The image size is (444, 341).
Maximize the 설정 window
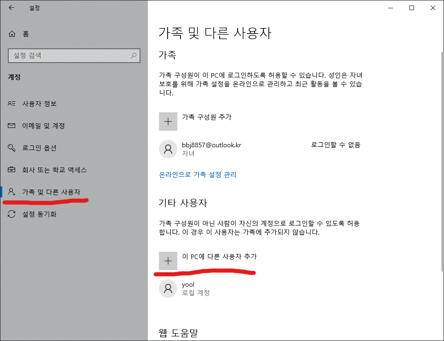412,8
